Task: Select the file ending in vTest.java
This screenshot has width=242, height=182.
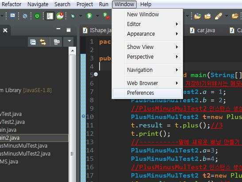Action: point(11,114)
